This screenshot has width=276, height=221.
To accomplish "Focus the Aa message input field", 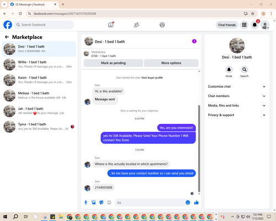I will (x=150, y=203).
